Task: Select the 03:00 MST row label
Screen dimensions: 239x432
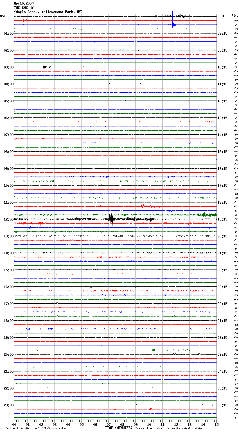Action: tap(8, 67)
